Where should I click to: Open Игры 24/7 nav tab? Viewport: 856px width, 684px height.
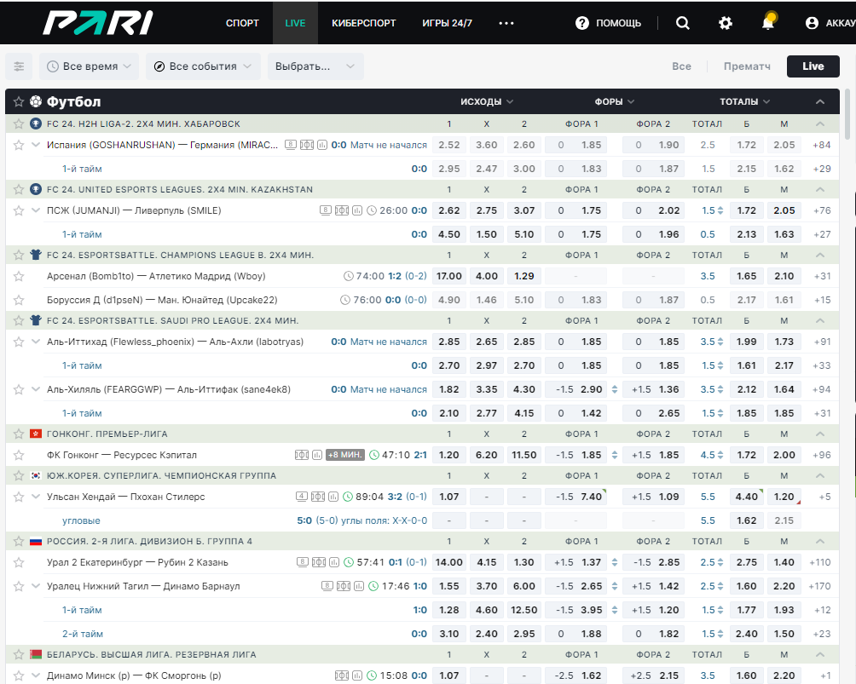(447, 23)
